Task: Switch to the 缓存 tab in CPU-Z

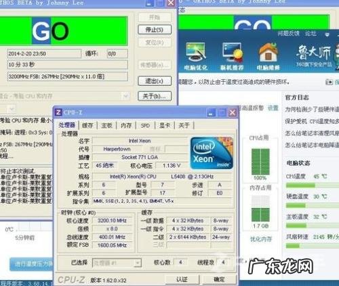Action: [x=87, y=125]
